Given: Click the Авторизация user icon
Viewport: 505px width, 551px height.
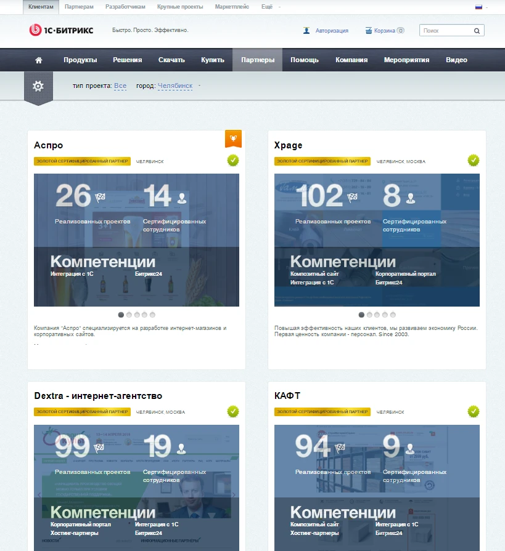Looking at the screenshot, I should point(306,31).
